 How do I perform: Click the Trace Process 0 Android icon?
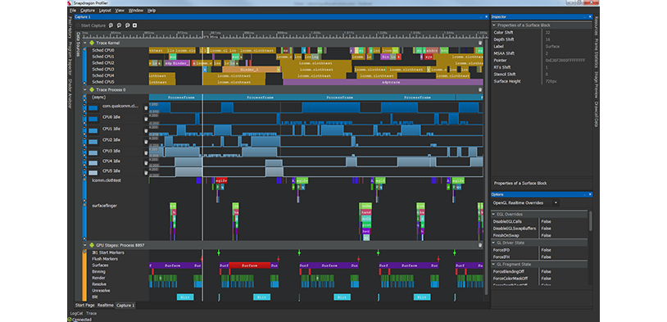pyautogui.click(x=92, y=90)
